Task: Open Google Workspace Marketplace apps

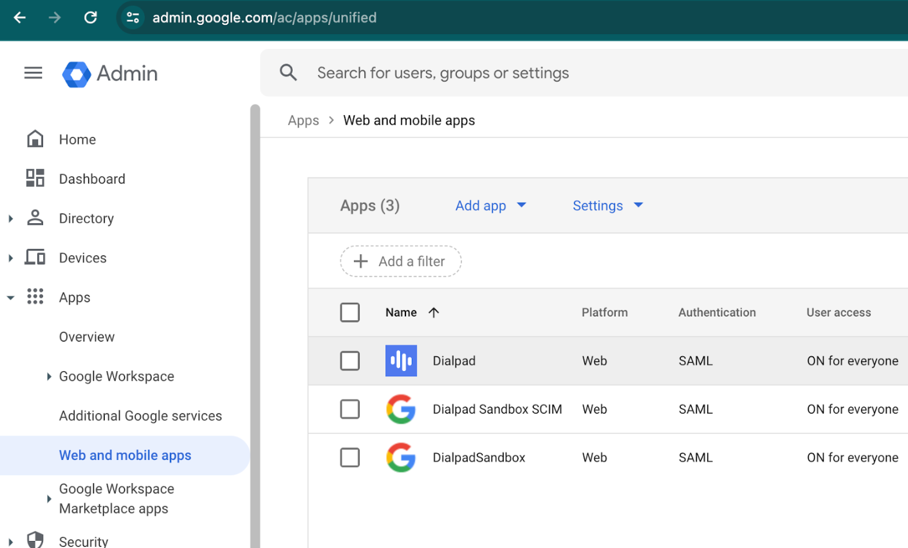Action: 116,498
